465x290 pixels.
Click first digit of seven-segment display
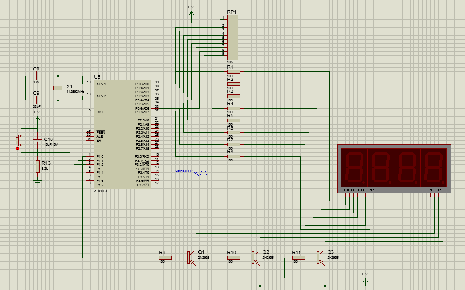click(x=354, y=168)
